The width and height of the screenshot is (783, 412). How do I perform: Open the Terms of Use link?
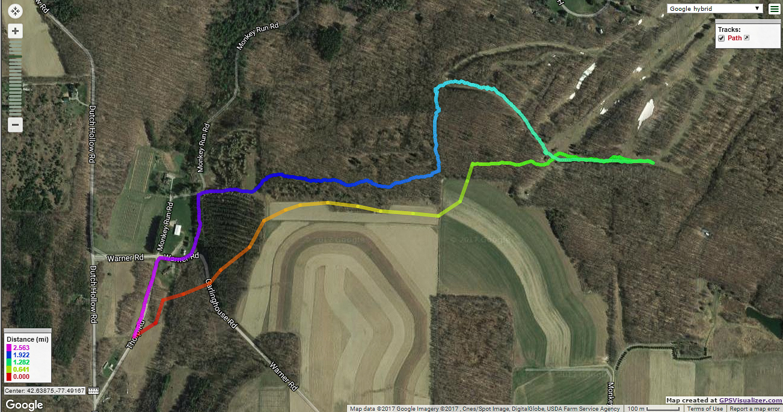point(705,408)
